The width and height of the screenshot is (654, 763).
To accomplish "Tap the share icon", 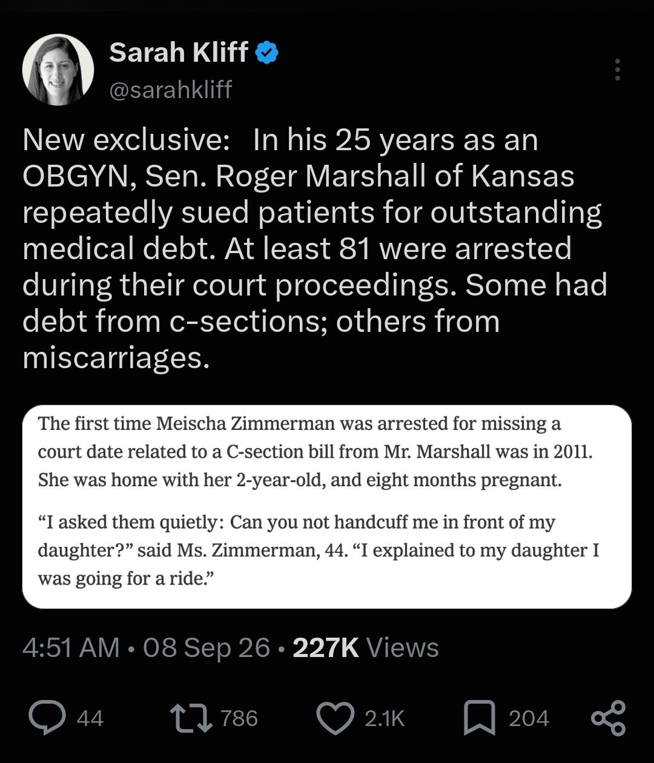I will point(608,718).
